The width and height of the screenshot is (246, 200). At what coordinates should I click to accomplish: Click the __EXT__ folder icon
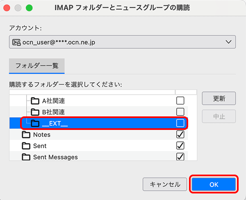pos(35,123)
